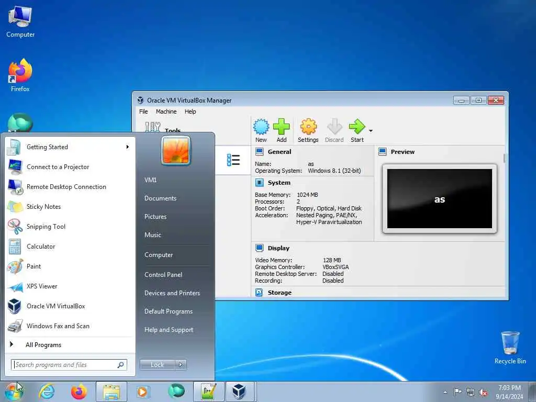Click the Discard toolbar icon

[x=334, y=127]
